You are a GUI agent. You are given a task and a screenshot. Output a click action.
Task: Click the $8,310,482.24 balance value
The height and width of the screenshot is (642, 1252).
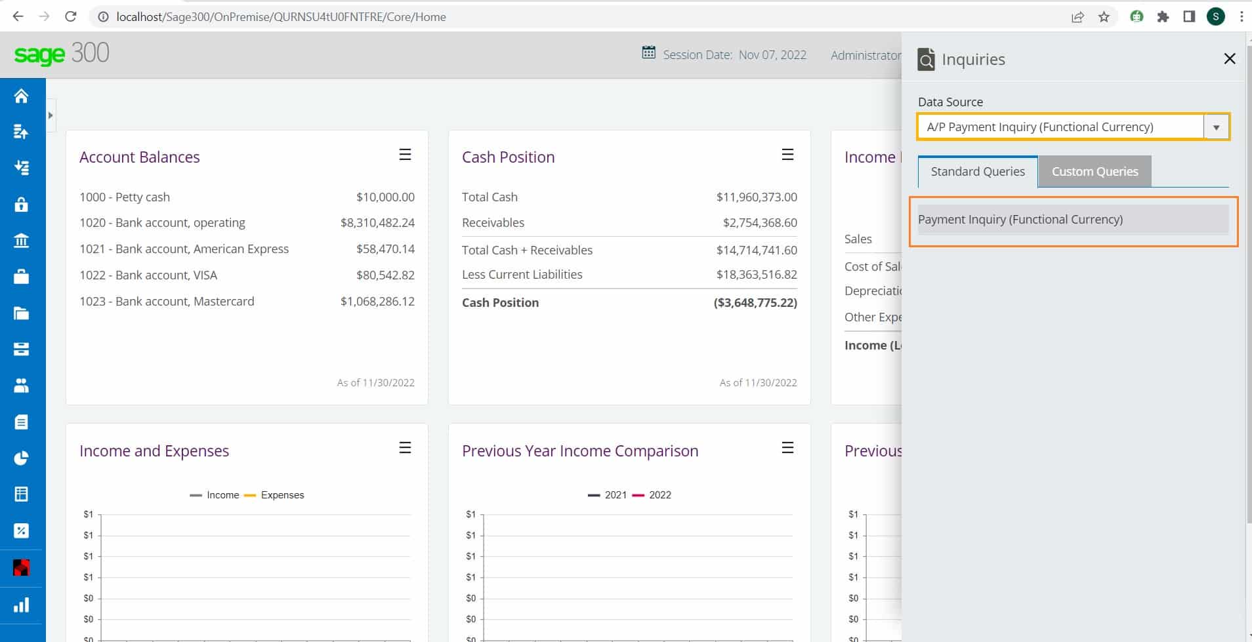click(x=377, y=223)
